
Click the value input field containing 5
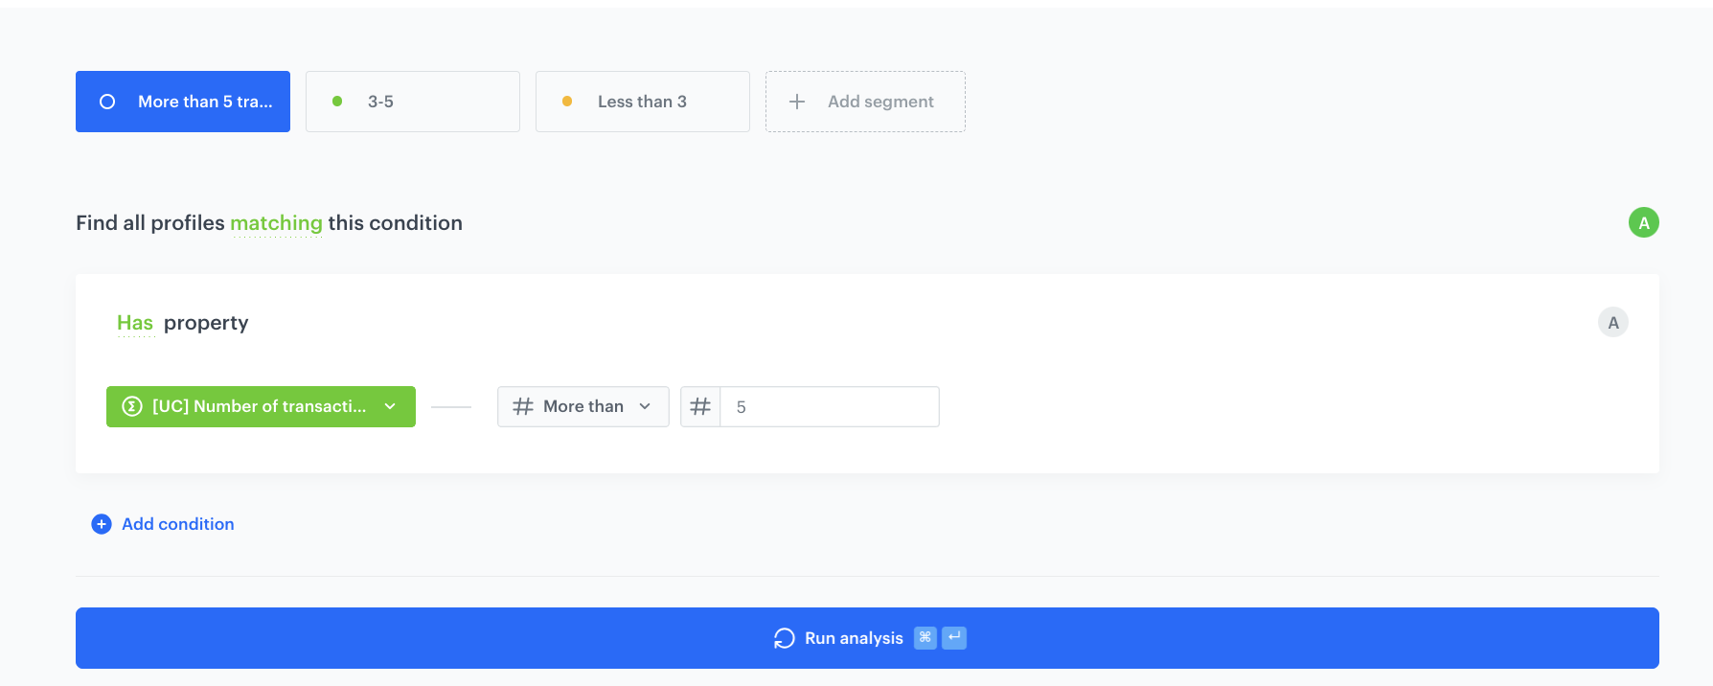pos(829,407)
